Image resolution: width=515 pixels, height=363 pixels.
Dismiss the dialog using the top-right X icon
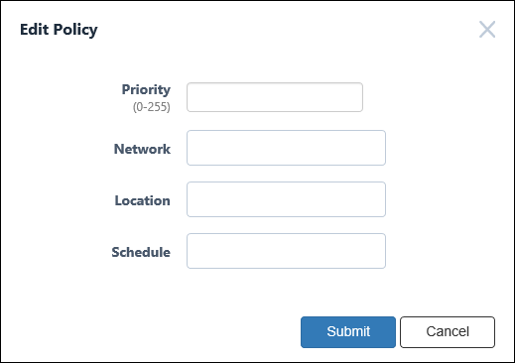coord(487,30)
